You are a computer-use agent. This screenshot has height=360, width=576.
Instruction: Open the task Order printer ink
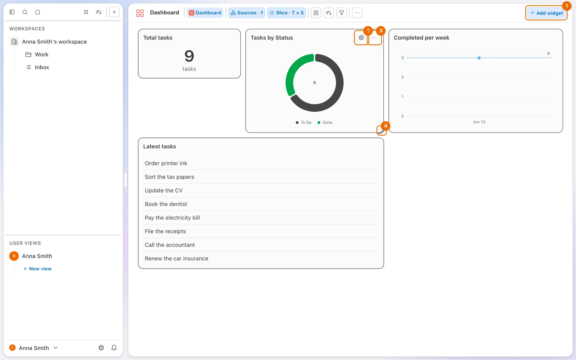tap(261, 163)
